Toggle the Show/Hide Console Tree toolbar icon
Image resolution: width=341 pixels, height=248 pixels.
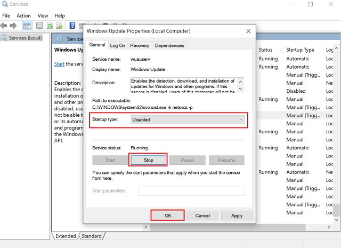[x=27, y=26]
